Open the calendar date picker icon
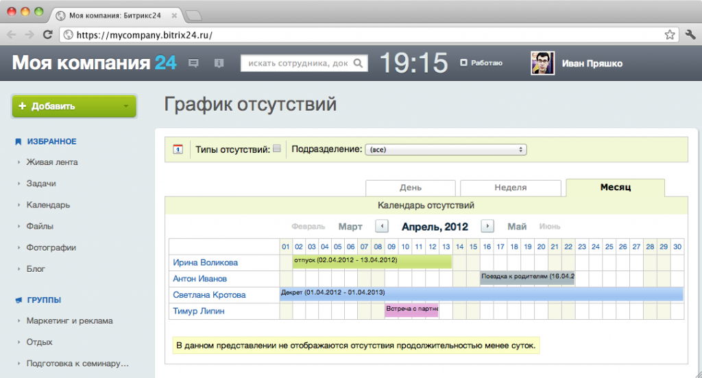This screenshot has width=702, height=378. click(178, 149)
